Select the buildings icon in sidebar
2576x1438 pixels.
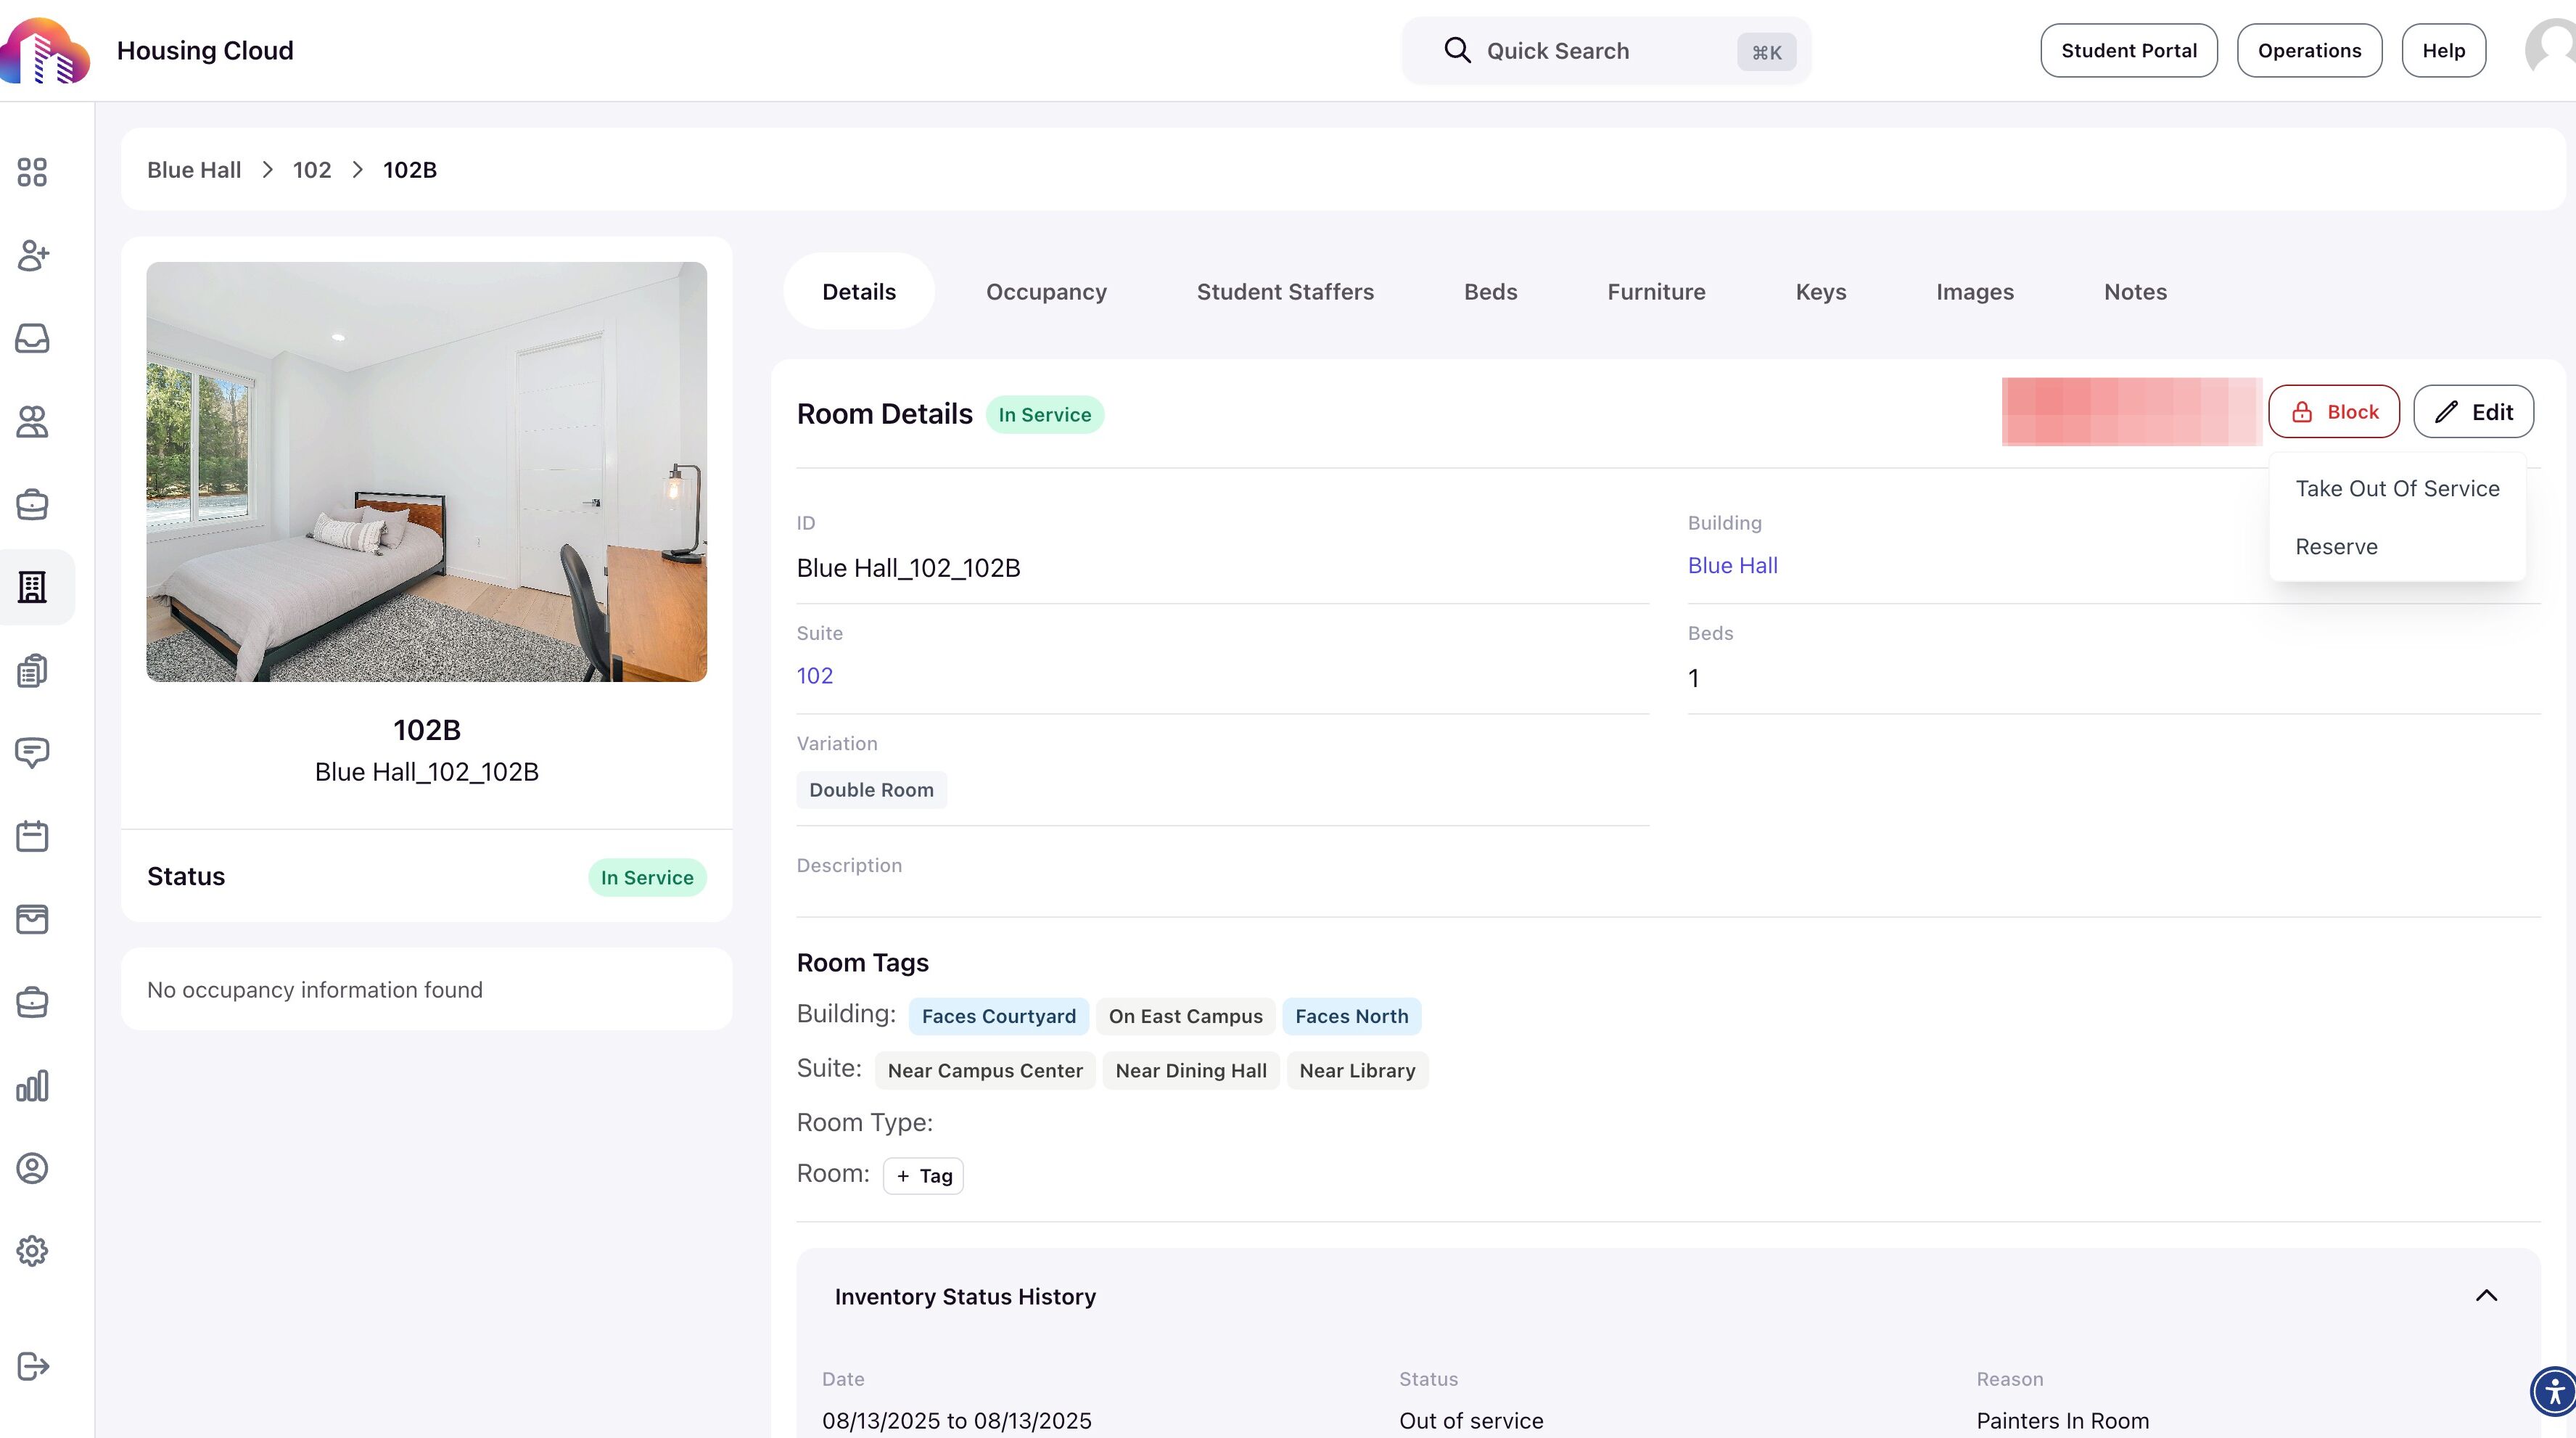32,587
